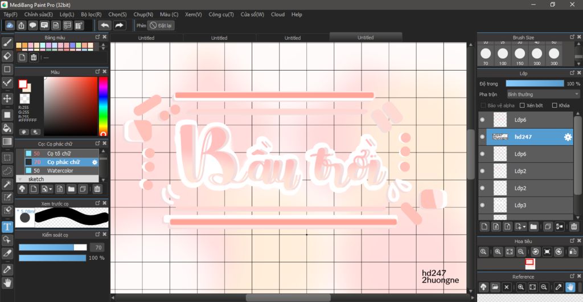Open settings gear of hd247 layer
This screenshot has width=583, height=302.
[x=568, y=137]
